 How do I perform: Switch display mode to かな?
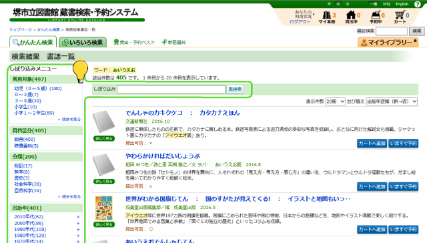click(386, 4)
